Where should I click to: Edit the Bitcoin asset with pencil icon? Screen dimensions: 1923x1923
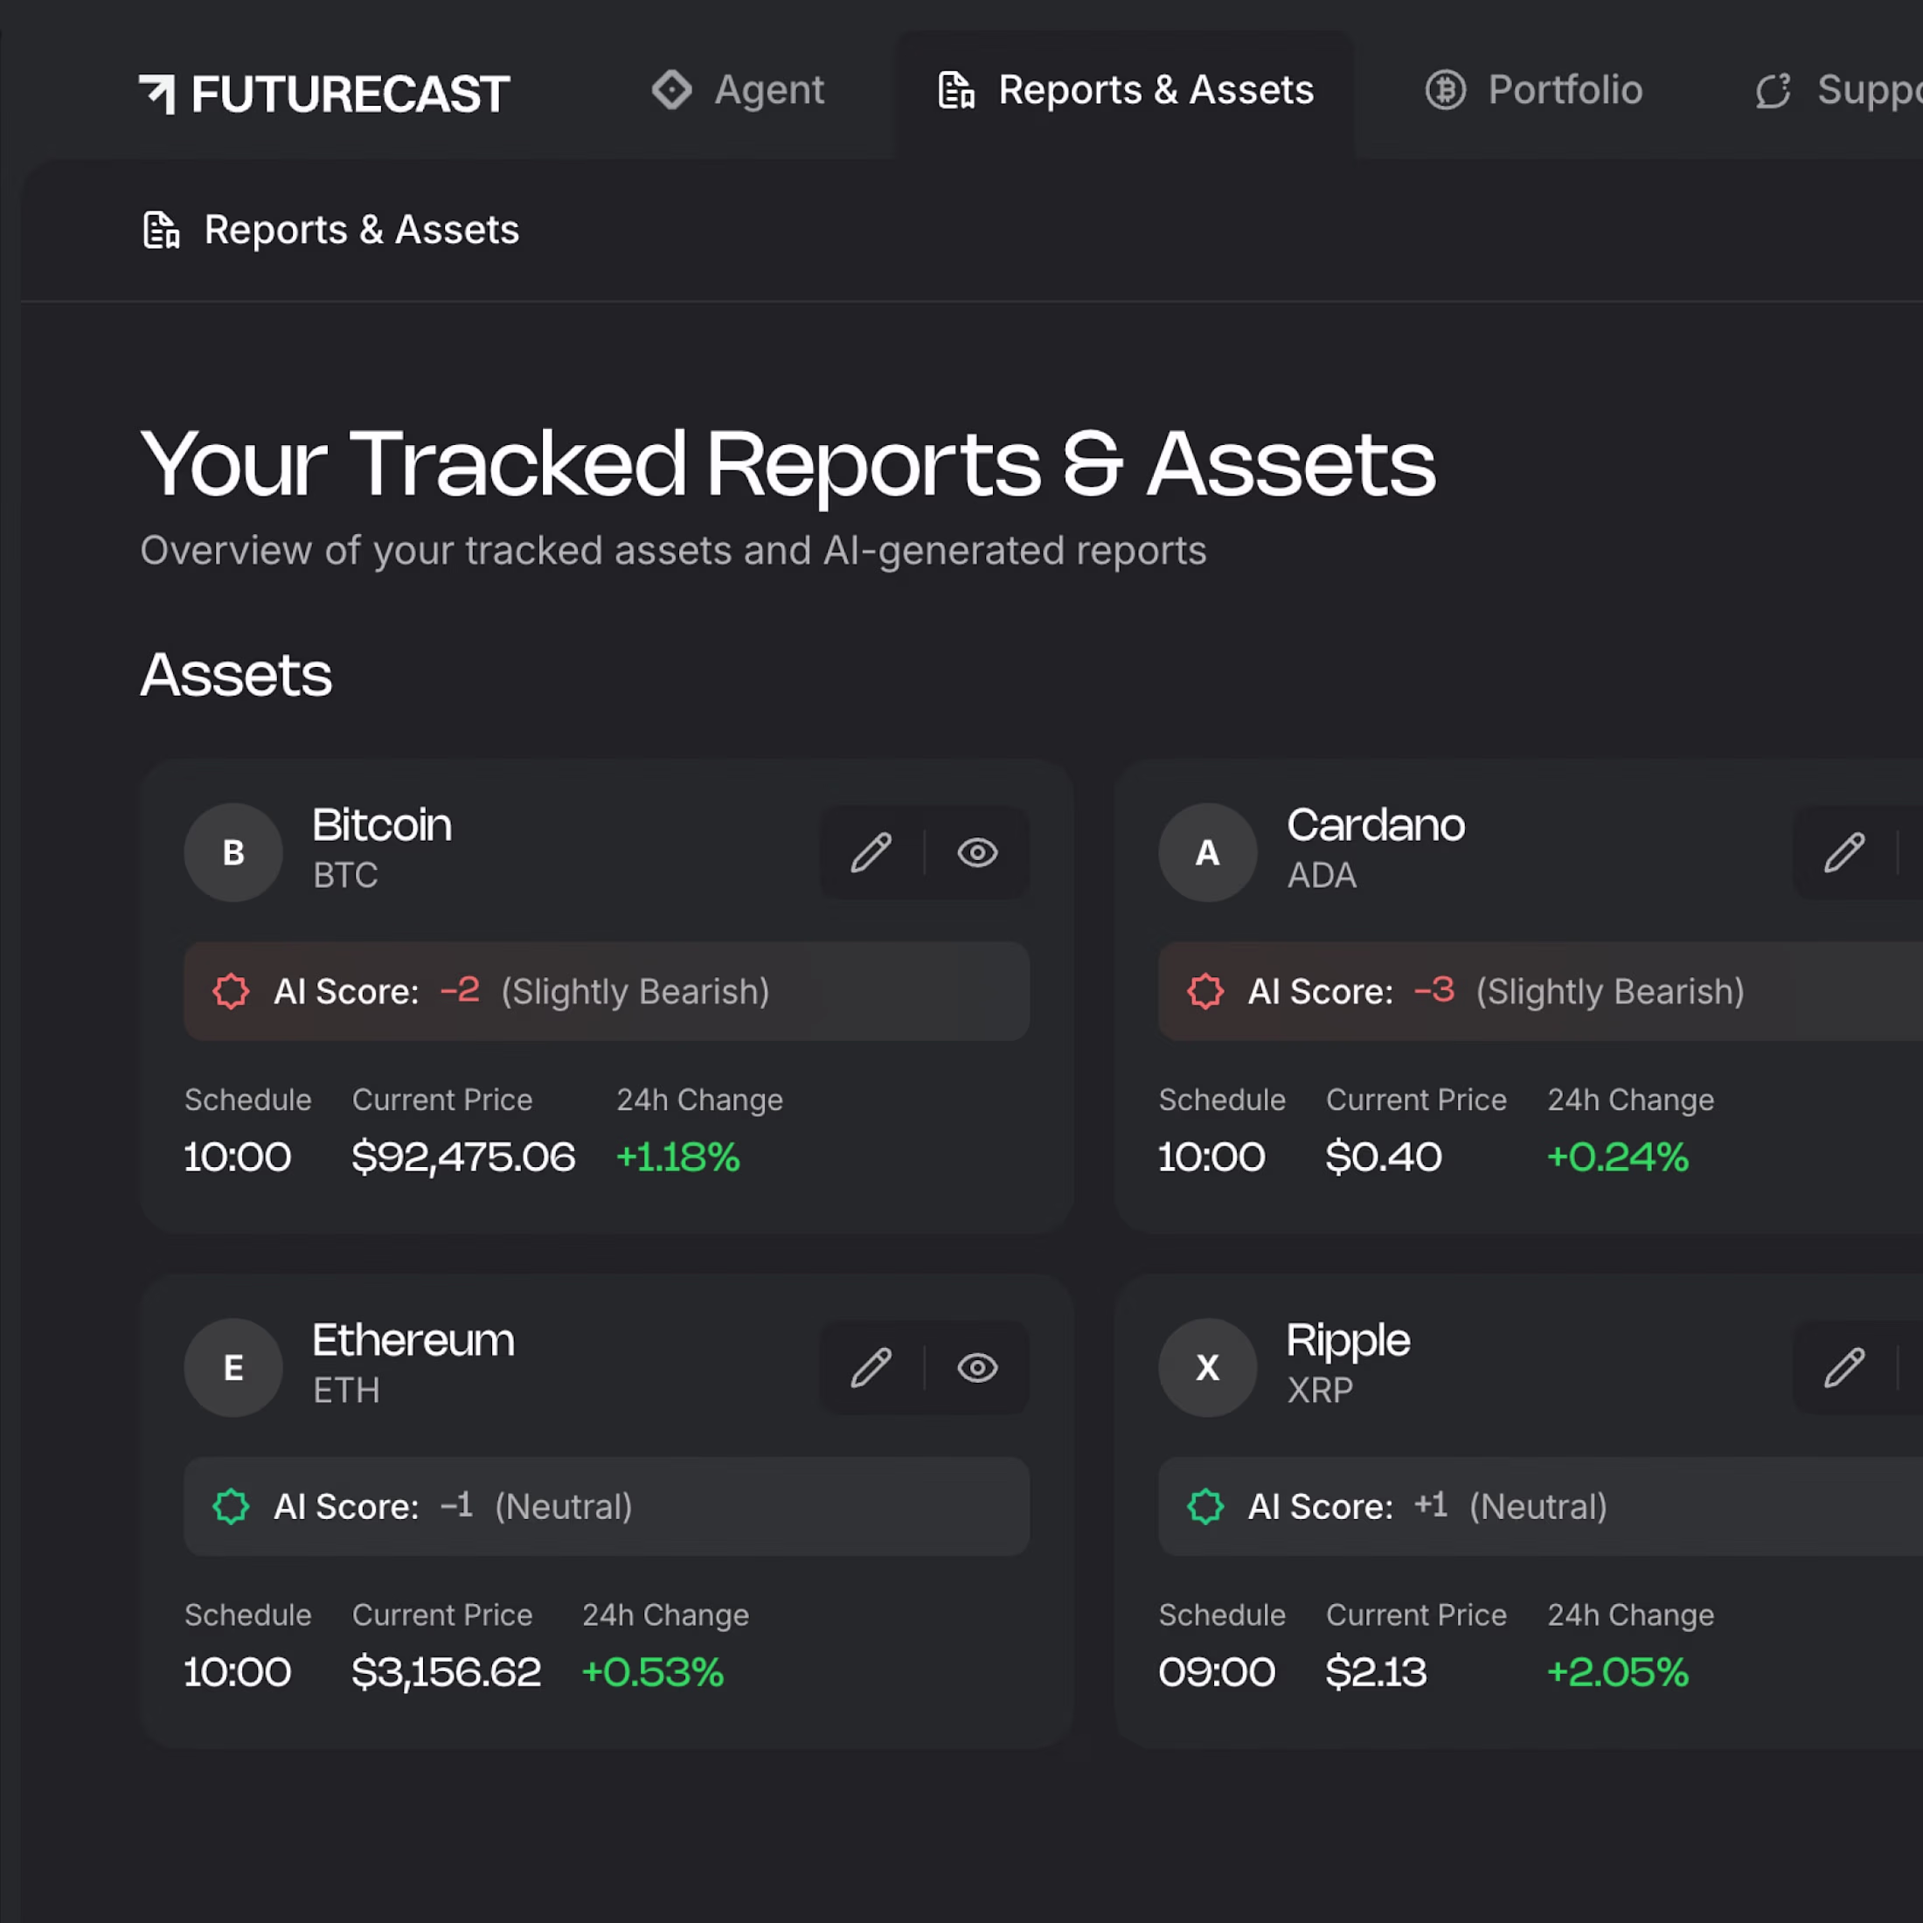pyautogui.click(x=871, y=853)
